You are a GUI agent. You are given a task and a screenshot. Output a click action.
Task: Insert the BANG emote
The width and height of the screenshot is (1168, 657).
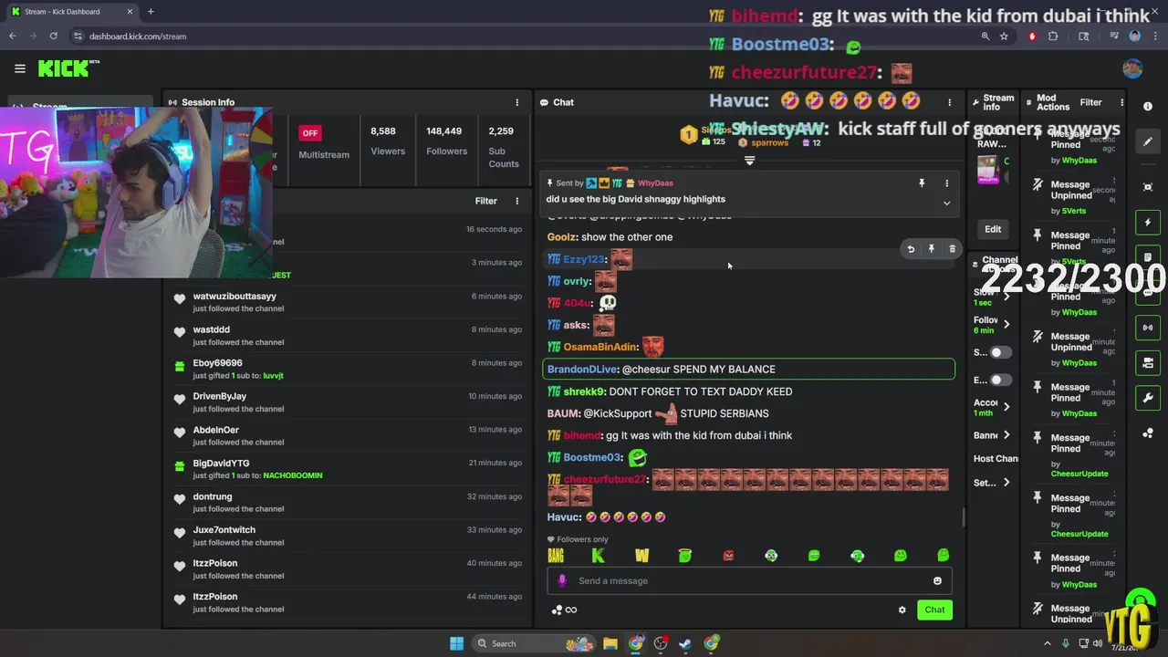(556, 556)
